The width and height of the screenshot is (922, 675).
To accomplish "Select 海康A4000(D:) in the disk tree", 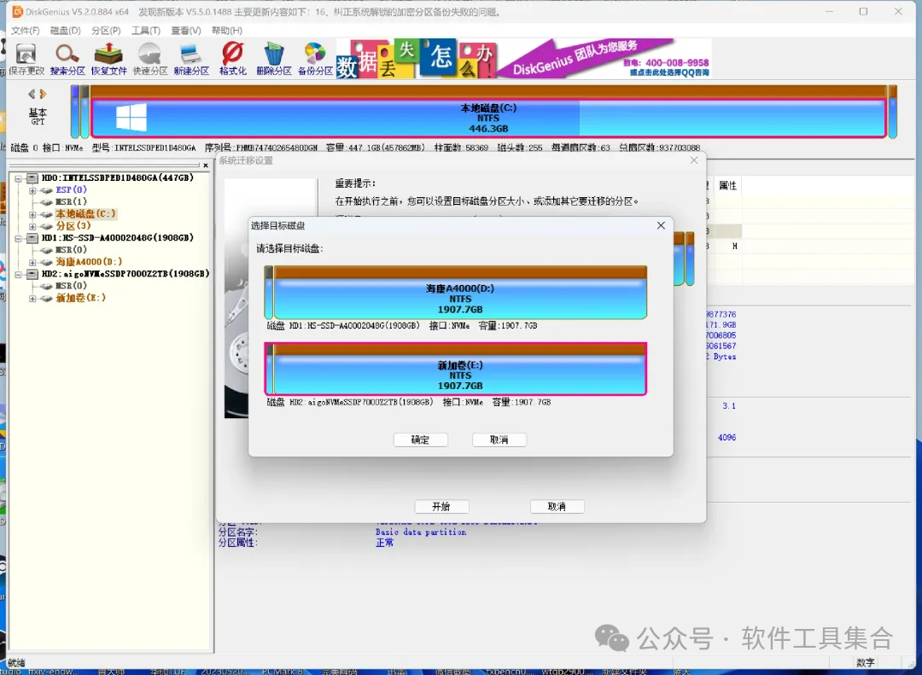I will point(89,262).
